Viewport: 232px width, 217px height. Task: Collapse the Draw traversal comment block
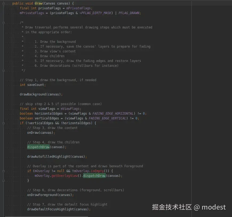(3, 22)
